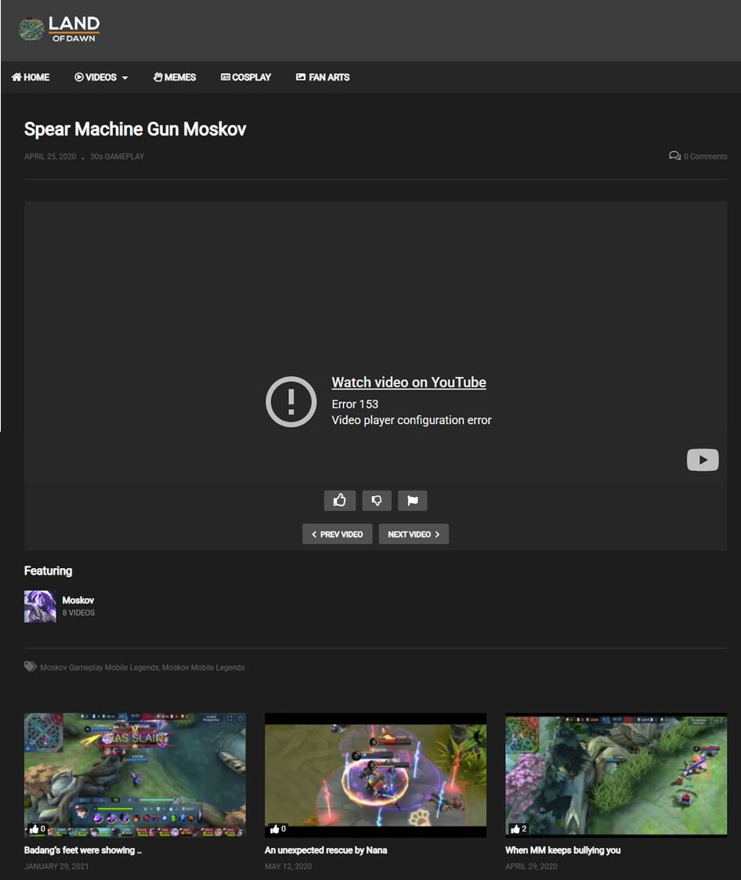This screenshot has height=880, width=741.
Task: Open the Badang's feet video thumbnail
Action: (135, 774)
